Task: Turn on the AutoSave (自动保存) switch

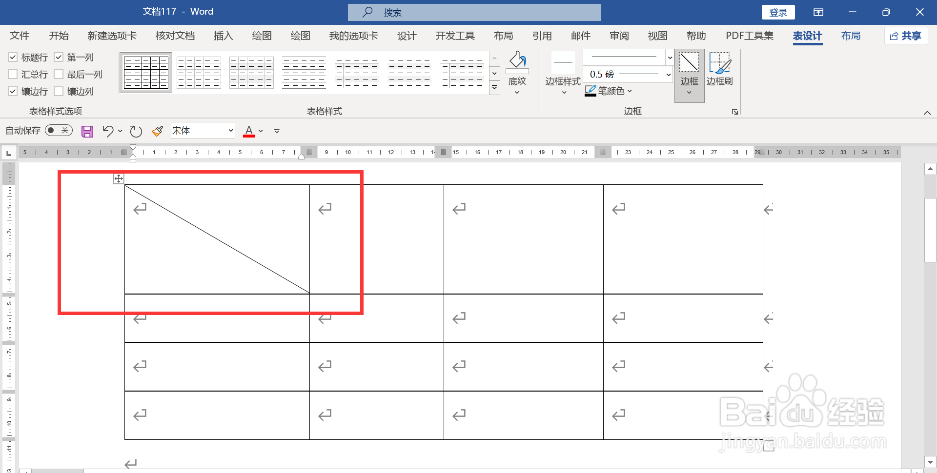Action: point(59,131)
